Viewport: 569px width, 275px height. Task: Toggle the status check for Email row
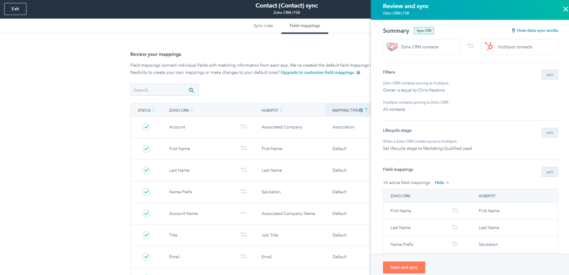pos(146,257)
